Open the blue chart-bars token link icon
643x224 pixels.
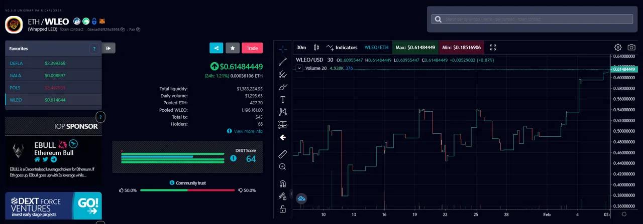pyautogui.click(x=77, y=21)
